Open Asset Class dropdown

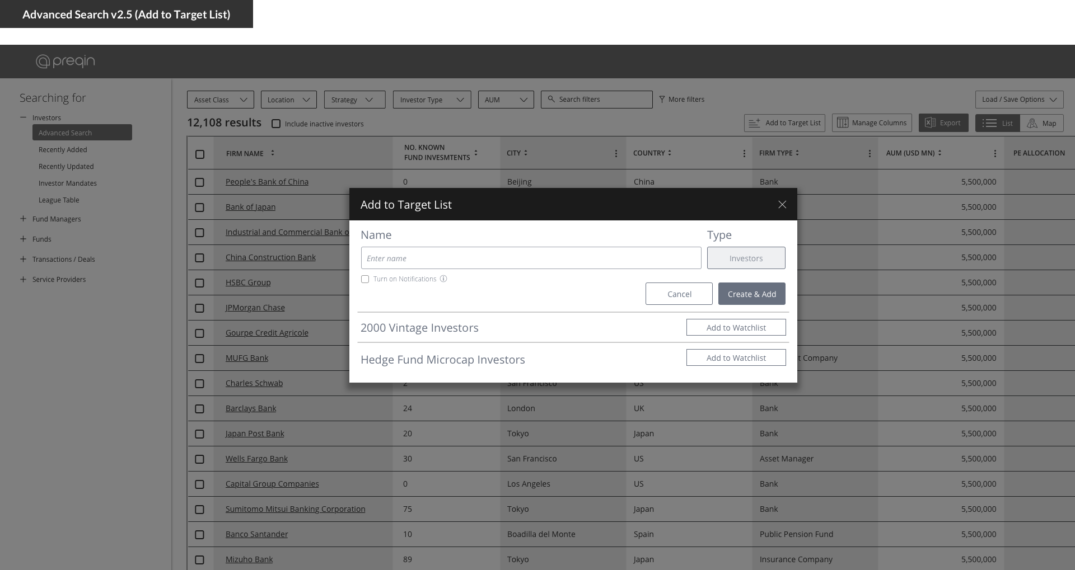221,100
